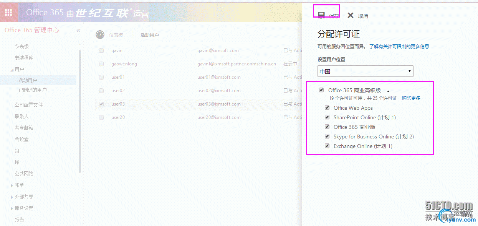Click the Office 365 管理中心 title

coord(32,30)
